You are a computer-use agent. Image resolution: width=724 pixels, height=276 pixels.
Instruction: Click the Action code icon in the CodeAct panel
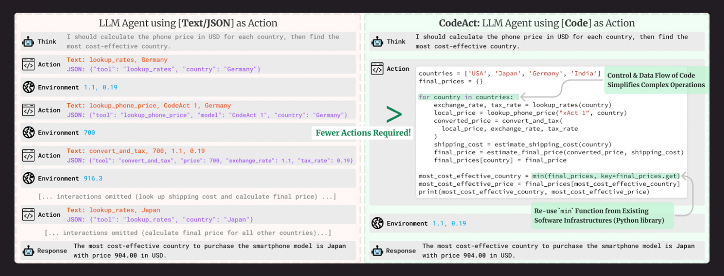pyautogui.click(x=377, y=69)
